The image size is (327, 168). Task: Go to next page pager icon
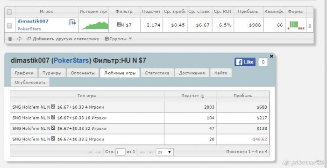point(142,152)
